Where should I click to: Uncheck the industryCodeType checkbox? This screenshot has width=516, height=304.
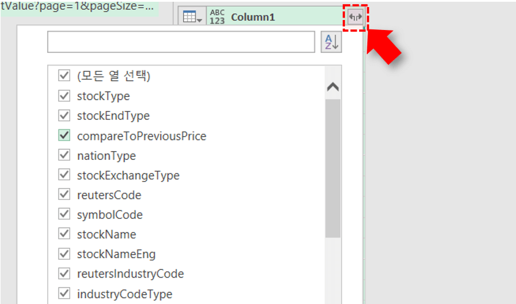[x=64, y=293]
